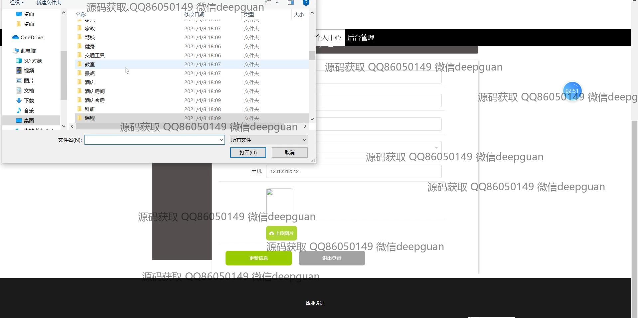Click the 课程 folder icon
This screenshot has height=318, width=638.
(80, 118)
